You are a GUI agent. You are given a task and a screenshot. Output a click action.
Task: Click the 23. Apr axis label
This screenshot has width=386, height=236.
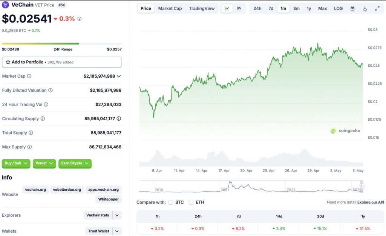[x=268, y=170]
